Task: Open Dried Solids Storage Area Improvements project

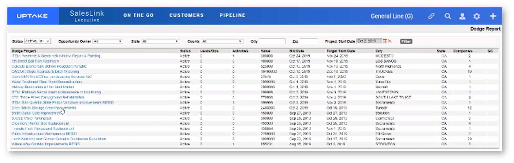Action: point(44,108)
